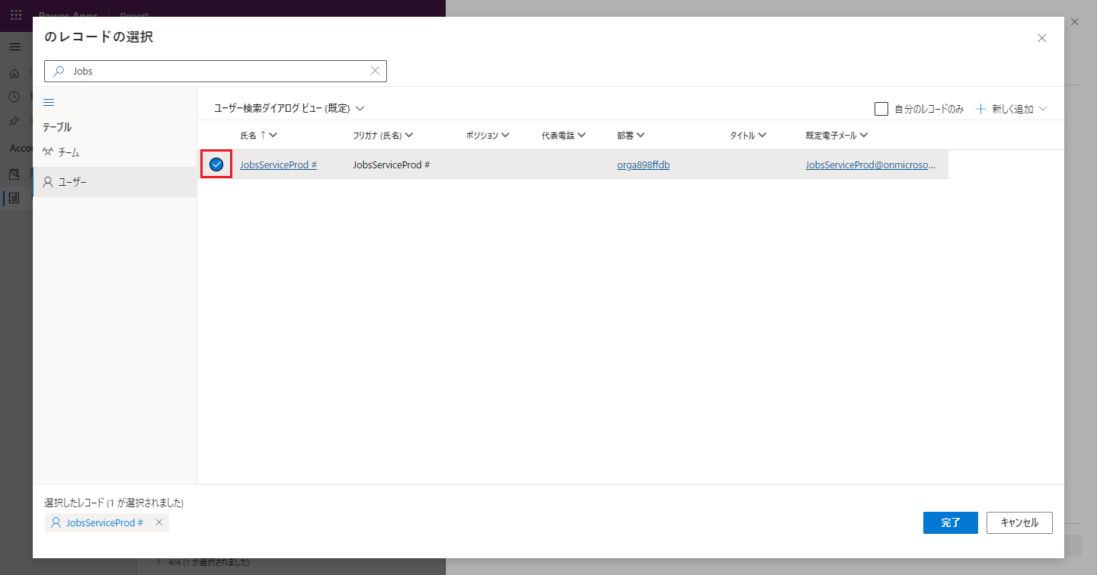Viewport: 1097px width, 575px height.
Task: Open 既定電子メール column menu
Action: click(x=837, y=136)
